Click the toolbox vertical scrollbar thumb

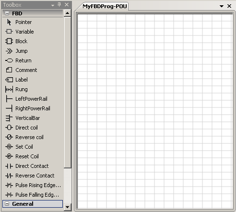68,93
